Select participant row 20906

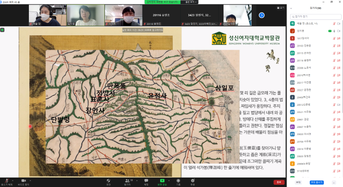(x=315, y=164)
